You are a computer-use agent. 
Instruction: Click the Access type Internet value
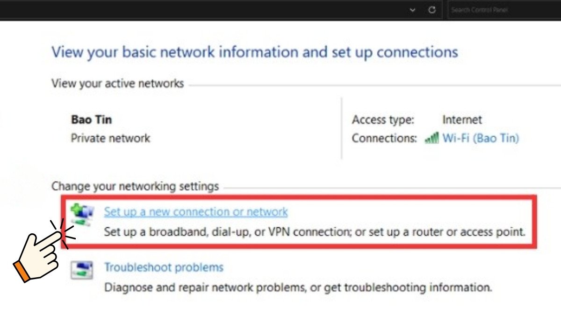tap(462, 120)
